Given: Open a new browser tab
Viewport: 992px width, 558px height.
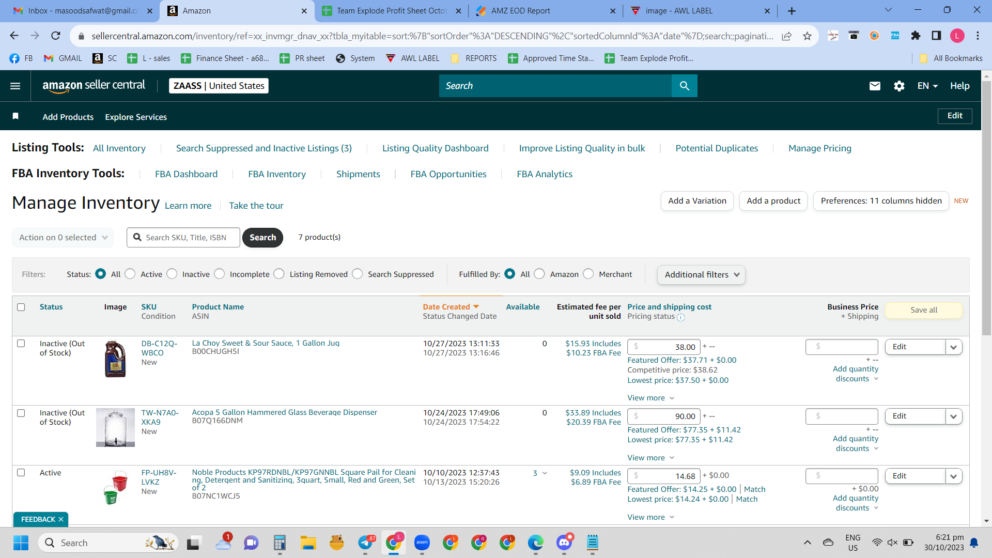Looking at the screenshot, I should pyautogui.click(x=792, y=11).
